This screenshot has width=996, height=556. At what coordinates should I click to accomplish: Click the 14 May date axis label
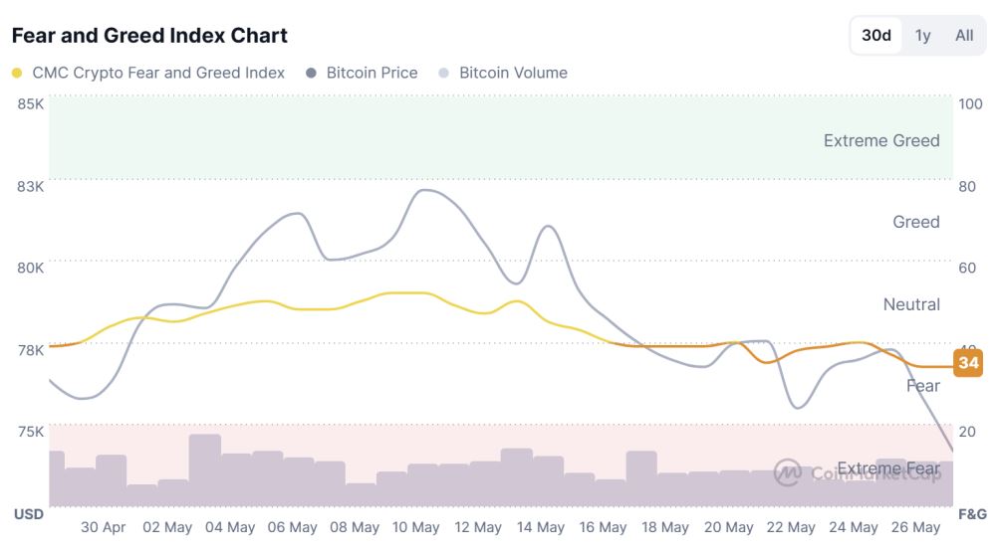pyautogui.click(x=541, y=527)
